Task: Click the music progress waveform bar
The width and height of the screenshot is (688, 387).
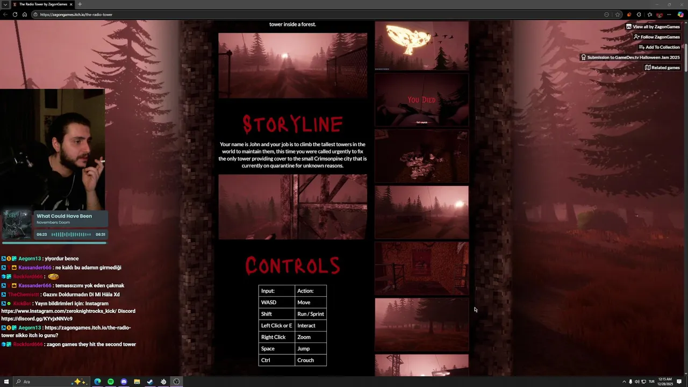Action: 71,234
